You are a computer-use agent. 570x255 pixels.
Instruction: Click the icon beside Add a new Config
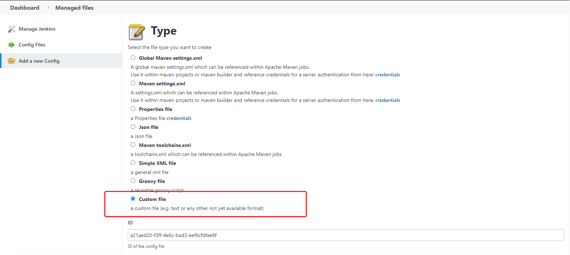point(12,61)
